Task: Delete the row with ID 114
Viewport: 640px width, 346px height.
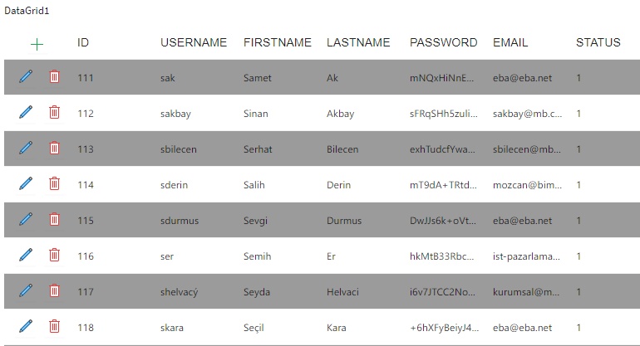Action: coord(54,184)
